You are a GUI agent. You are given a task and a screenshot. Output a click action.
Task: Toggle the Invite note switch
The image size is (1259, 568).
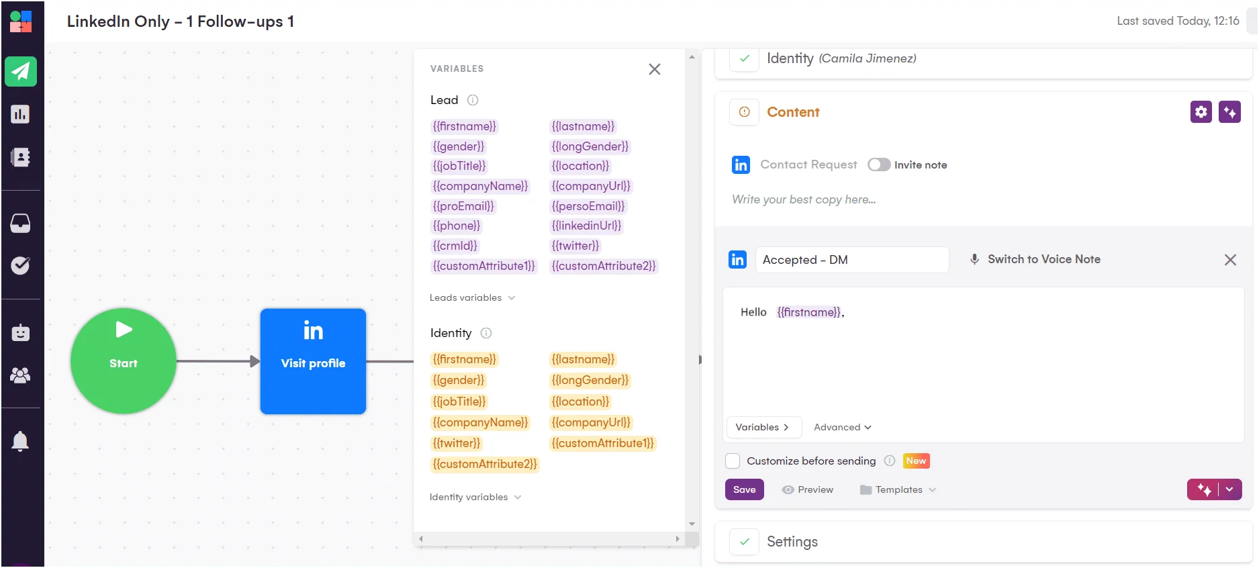(879, 164)
